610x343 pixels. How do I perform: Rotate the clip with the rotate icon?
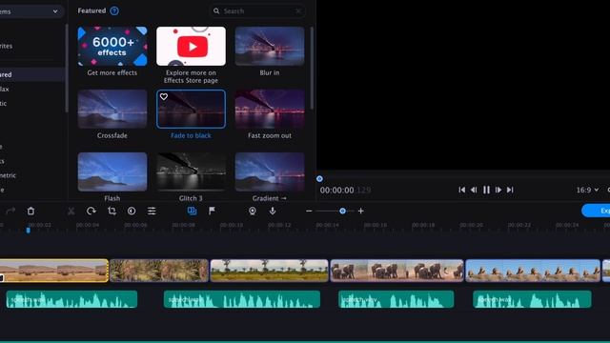point(91,211)
